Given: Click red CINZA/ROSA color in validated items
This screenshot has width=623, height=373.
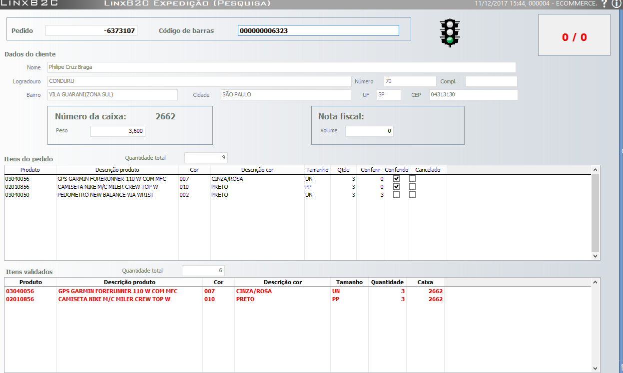Looking at the screenshot, I should (254, 291).
